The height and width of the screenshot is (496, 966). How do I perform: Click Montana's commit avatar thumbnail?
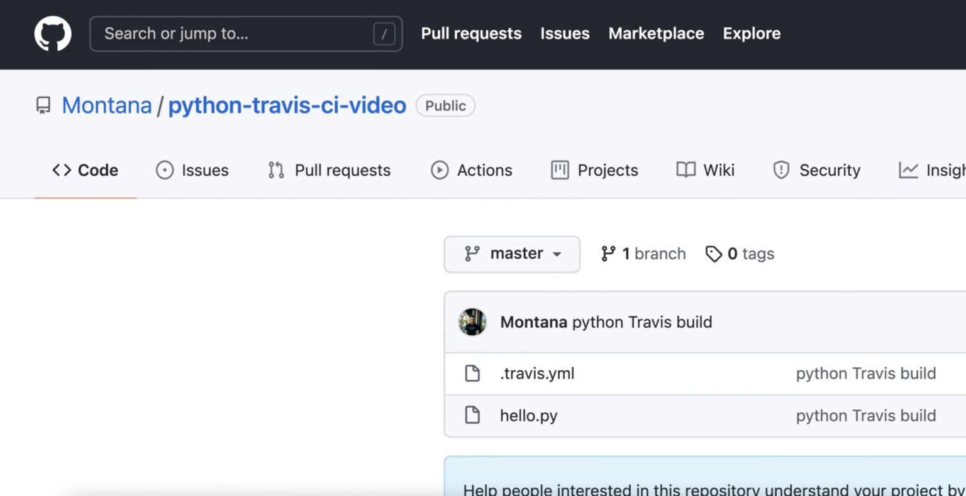pos(472,321)
